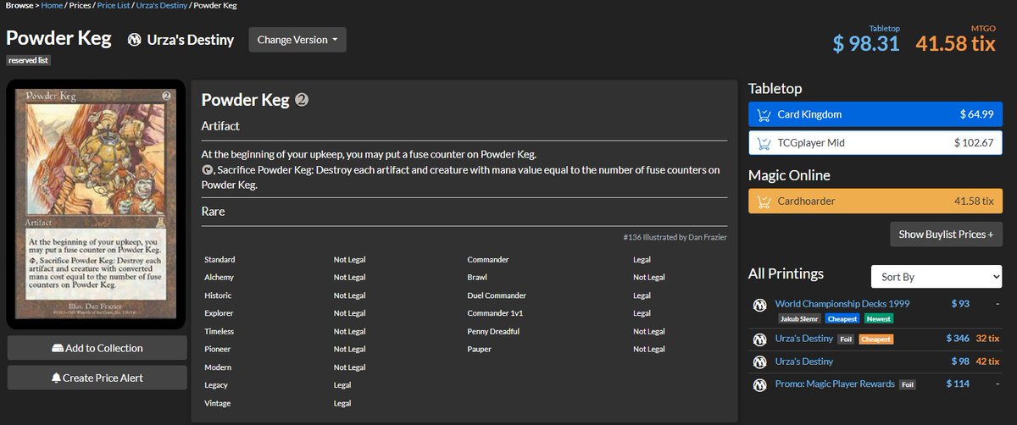Screen dimensions: 1017x425
Task: Open Urza's Destiny in the breadcrumb
Action: point(163,5)
